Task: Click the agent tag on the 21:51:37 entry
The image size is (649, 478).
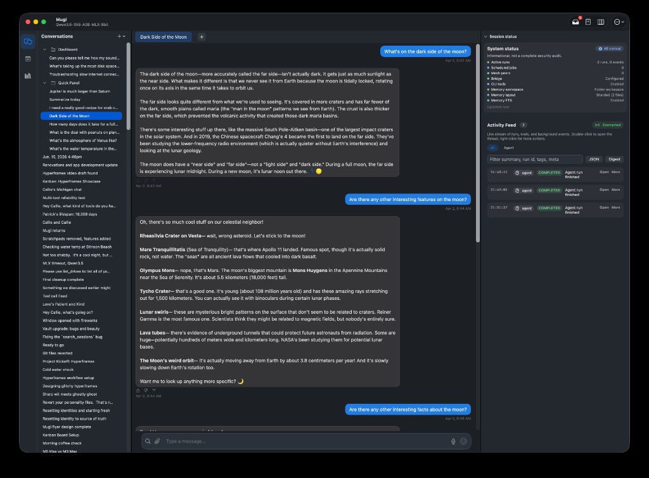Action: (524, 208)
